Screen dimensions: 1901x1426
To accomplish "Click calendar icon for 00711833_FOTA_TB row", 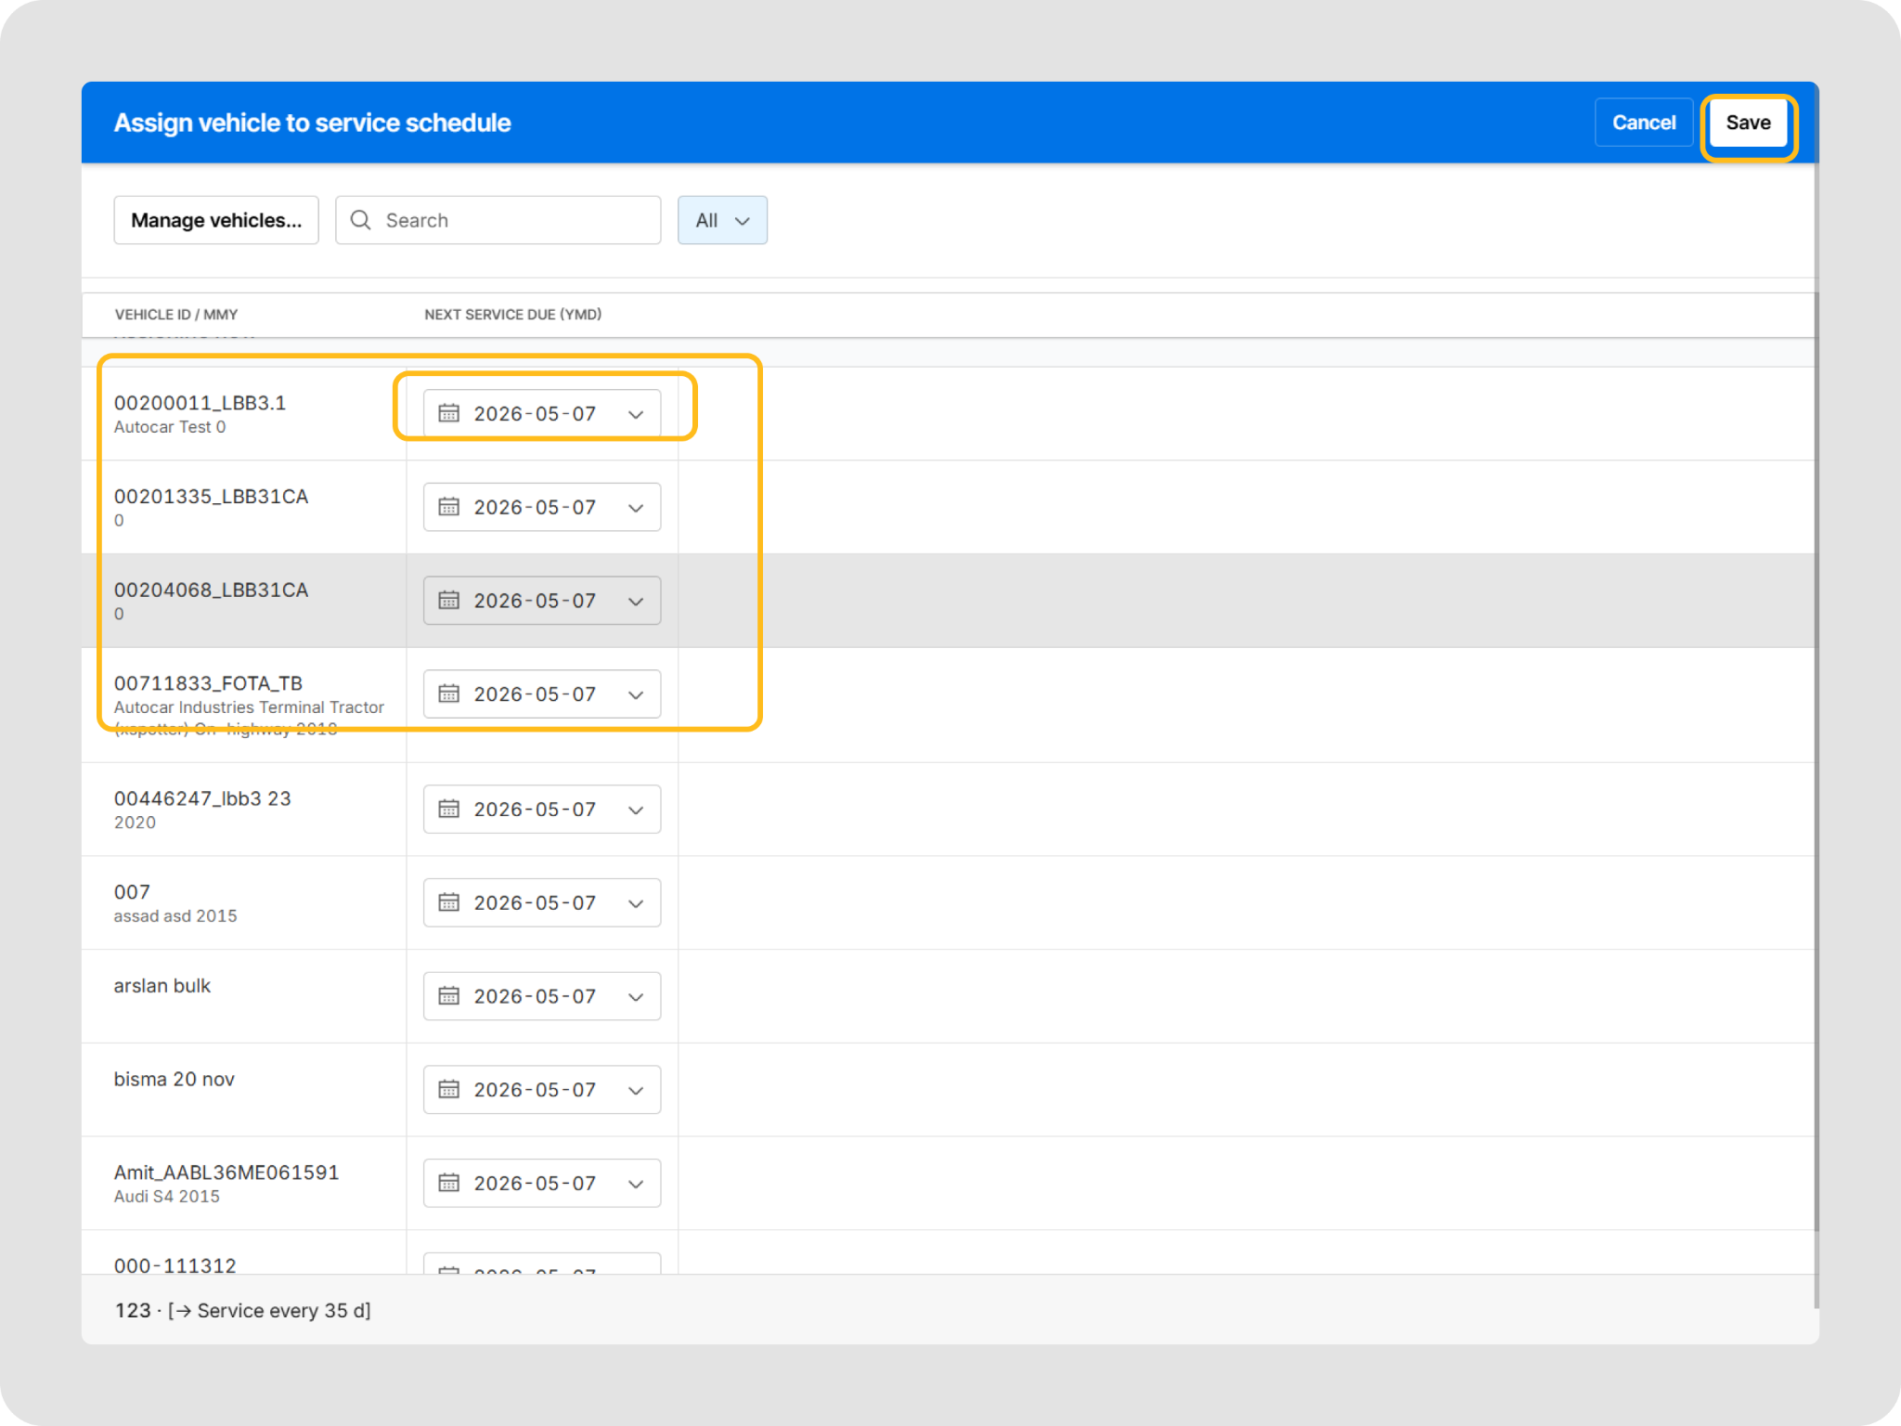I will coord(449,694).
